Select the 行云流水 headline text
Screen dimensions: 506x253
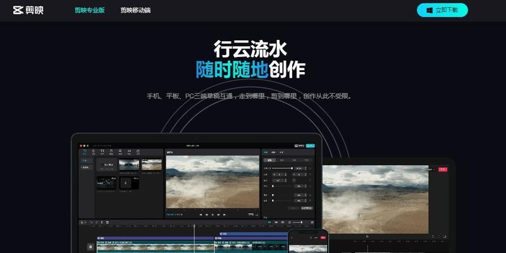(250, 49)
